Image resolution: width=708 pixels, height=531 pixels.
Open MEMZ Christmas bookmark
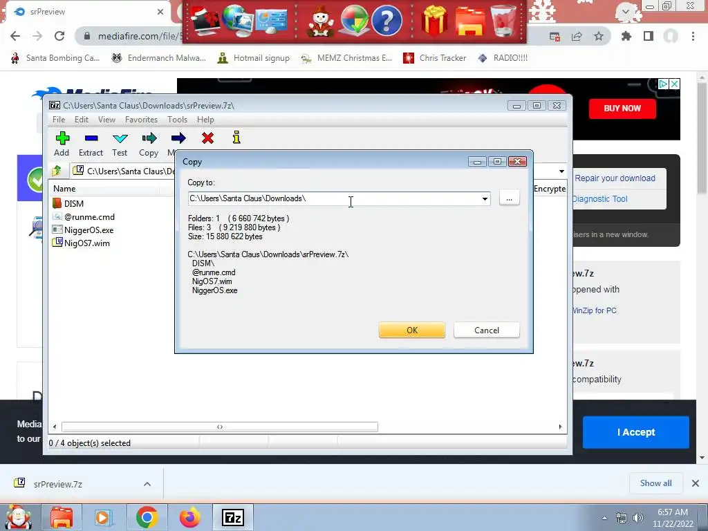347,58
